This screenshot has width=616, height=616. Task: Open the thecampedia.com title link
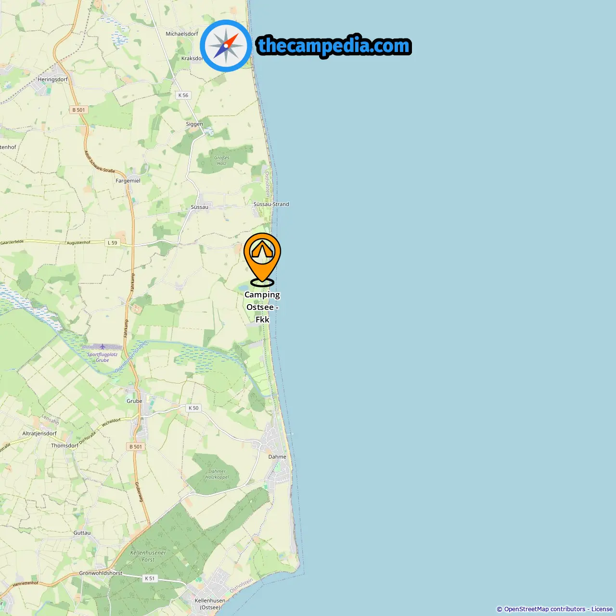tap(334, 46)
